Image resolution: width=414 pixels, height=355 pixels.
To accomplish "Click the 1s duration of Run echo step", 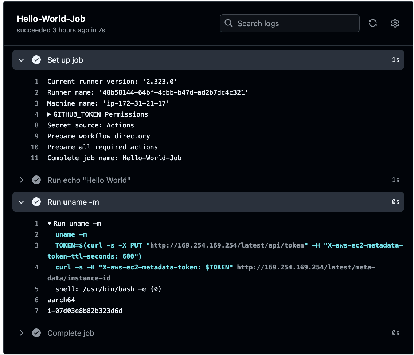I will point(395,180).
